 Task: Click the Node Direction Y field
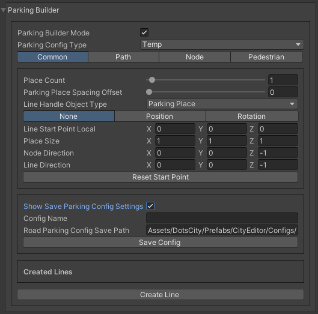227,152
